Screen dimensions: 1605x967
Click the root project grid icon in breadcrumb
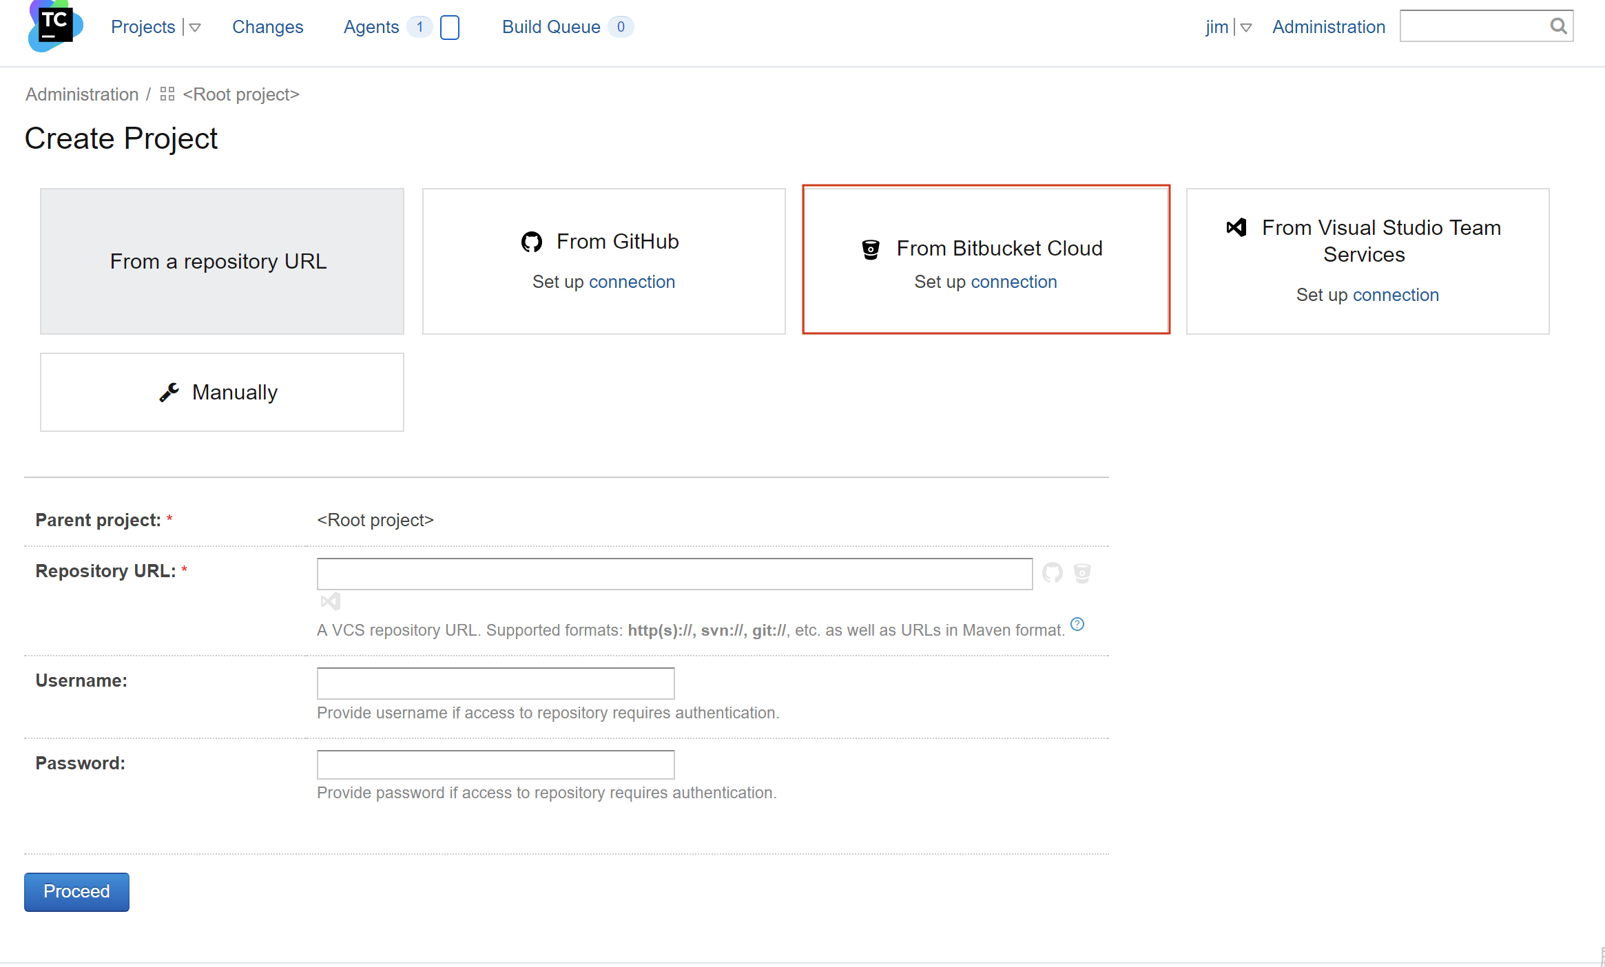167,94
